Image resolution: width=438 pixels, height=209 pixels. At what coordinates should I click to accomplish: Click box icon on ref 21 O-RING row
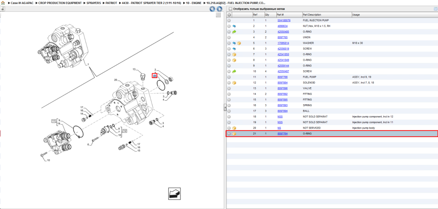tap(234, 134)
